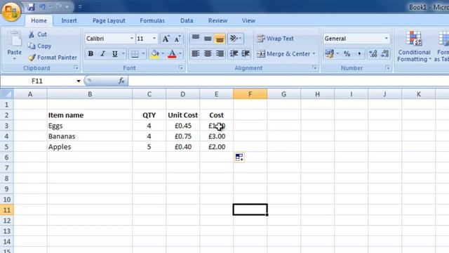Image resolution: width=449 pixels, height=253 pixels.
Task: Apply red font color
Action: (172, 53)
